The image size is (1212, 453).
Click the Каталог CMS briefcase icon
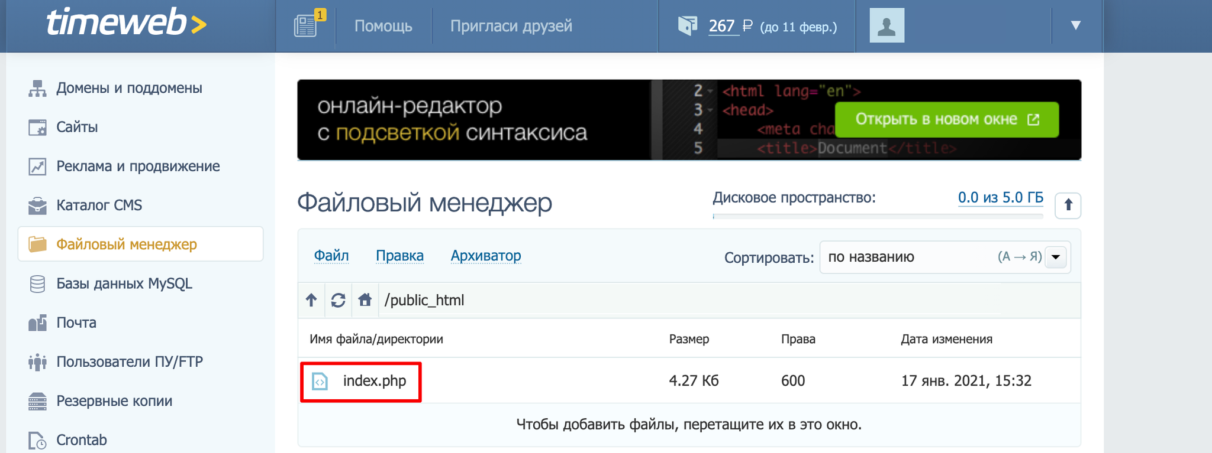[x=37, y=206]
